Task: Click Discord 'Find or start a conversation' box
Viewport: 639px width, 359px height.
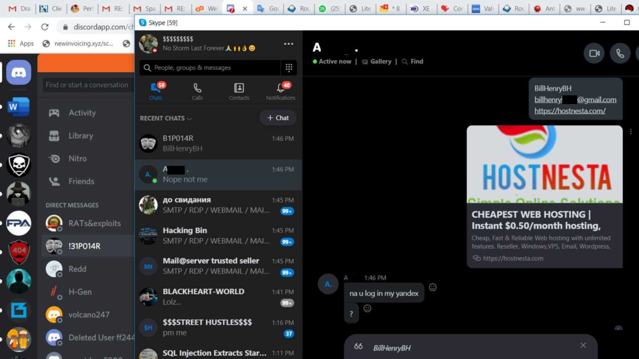Action: 88,85
